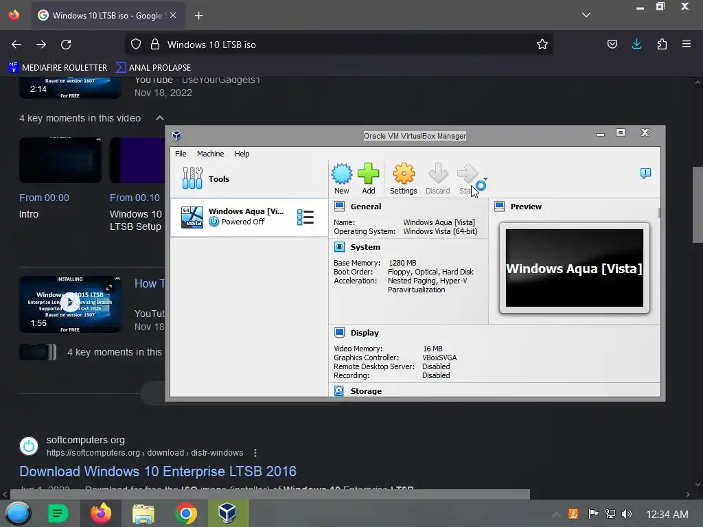Open the From 00:00 Intro key moment

click(60, 179)
